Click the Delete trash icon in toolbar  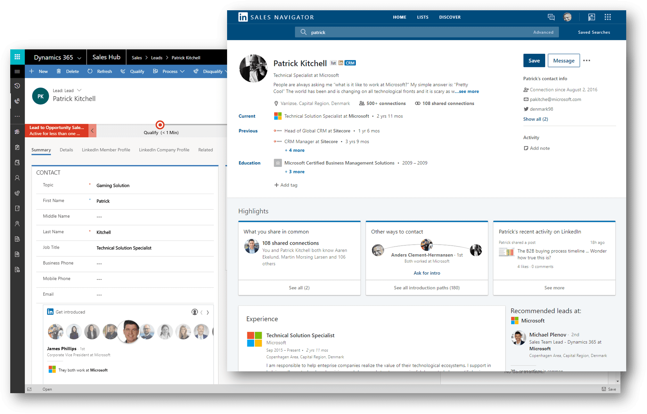(59, 71)
